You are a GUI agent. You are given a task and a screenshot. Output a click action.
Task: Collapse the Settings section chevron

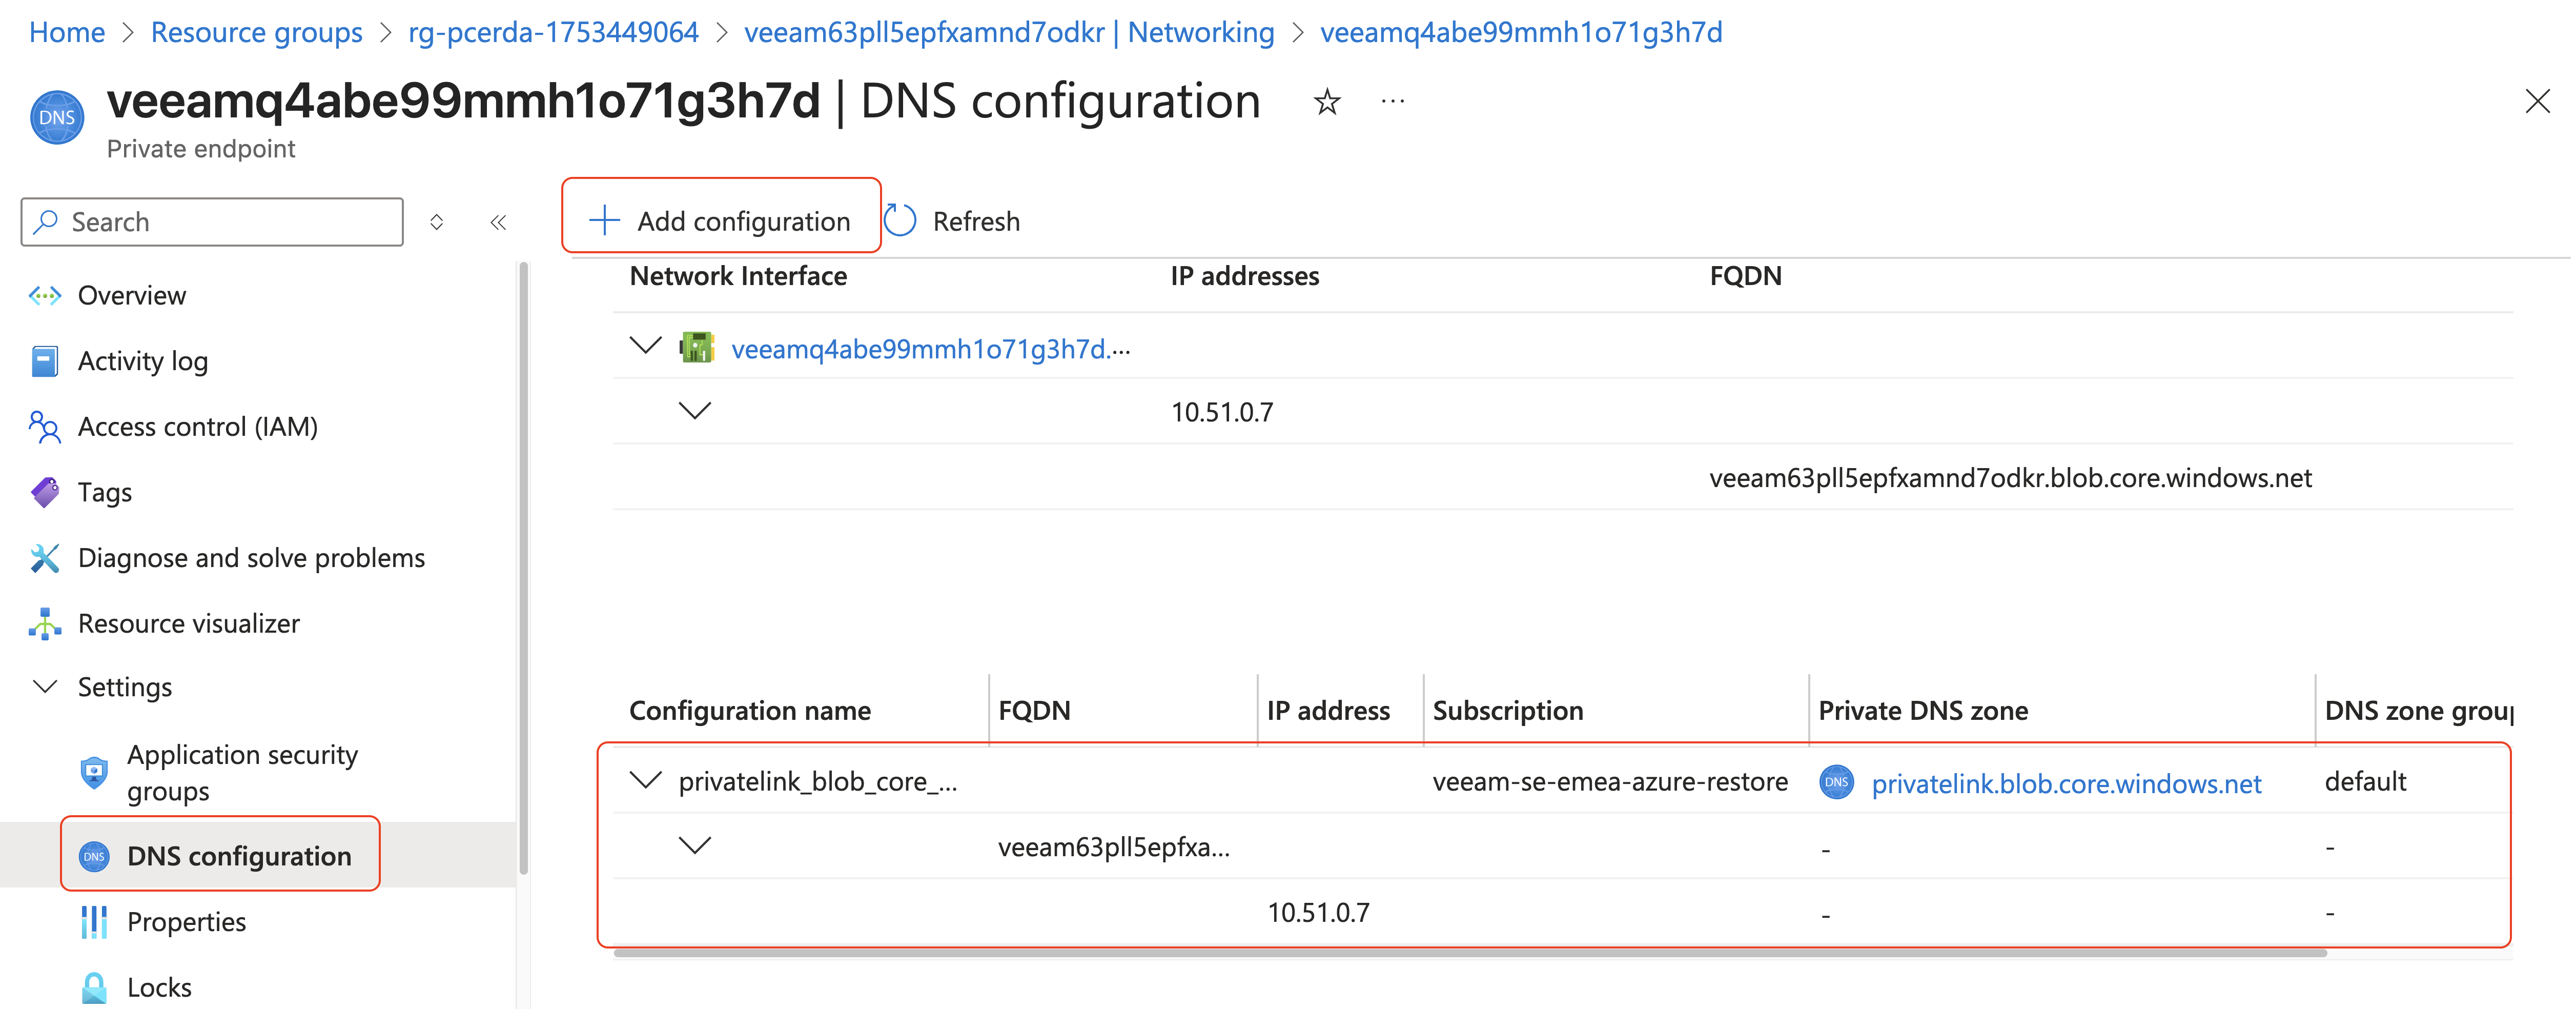[x=45, y=687]
